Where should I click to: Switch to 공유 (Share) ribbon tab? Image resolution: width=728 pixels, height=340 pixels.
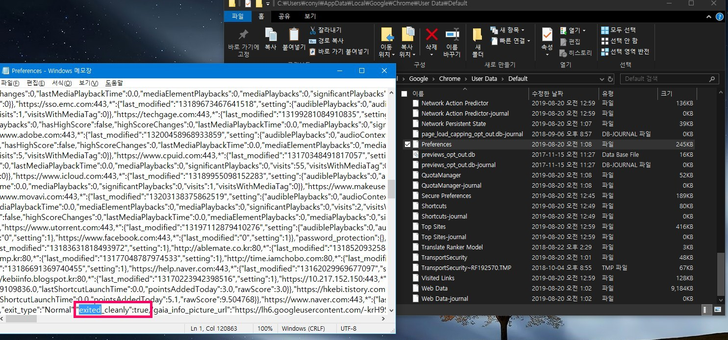pyautogui.click(x=284, y=16)
